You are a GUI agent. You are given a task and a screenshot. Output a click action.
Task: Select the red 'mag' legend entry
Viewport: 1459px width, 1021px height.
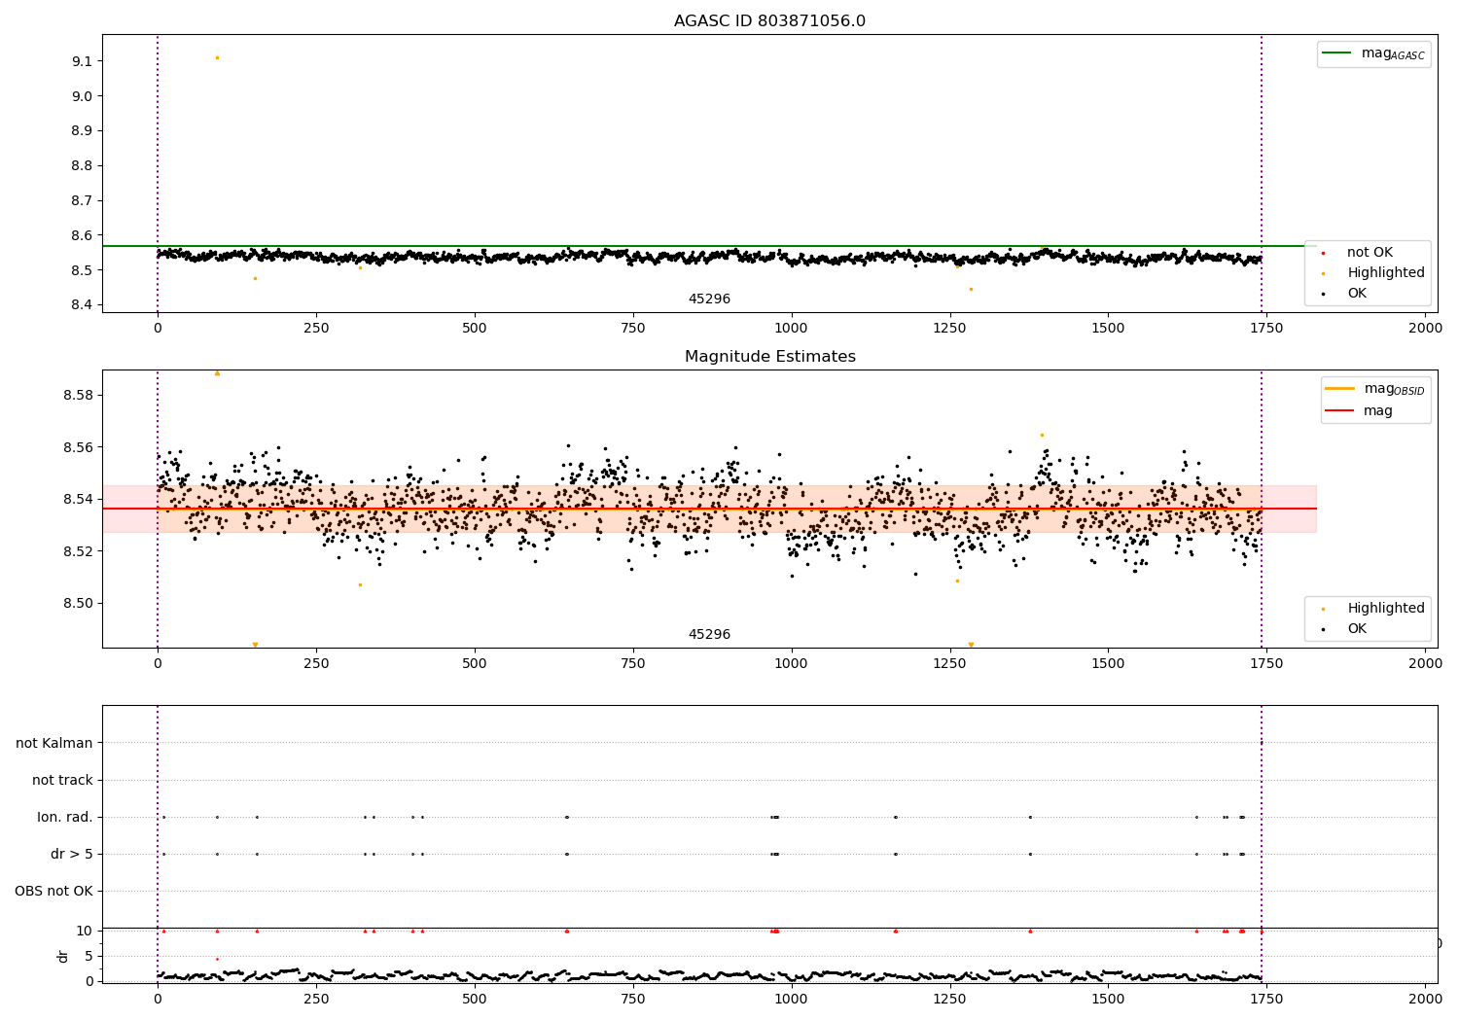click(1360, 411)
